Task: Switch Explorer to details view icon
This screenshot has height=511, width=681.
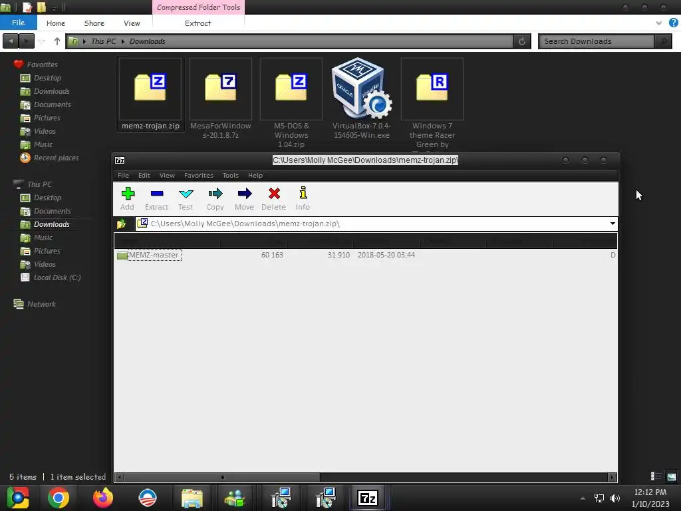Action: [x=656, y=476]
